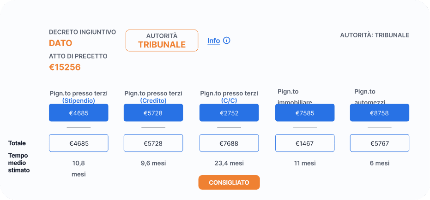Select the Credito €5728 blue button

tap(153, 113)
